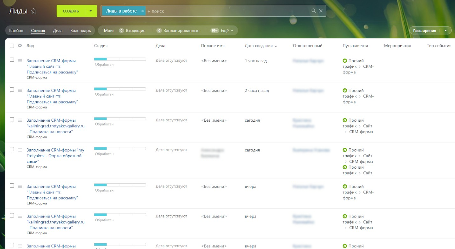Select Главный сайт lead created вчера checkbox
Viewport: 455px width, 249px height.
12,185
